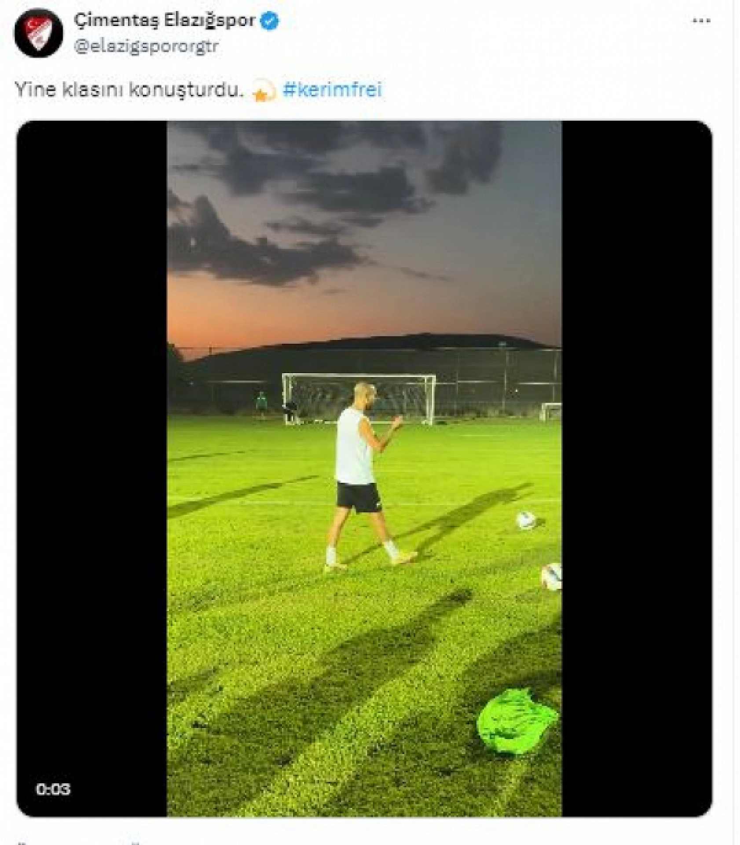
Task: Open the Çimentaş Elazığspor profile name link
Action: (164, 21)
